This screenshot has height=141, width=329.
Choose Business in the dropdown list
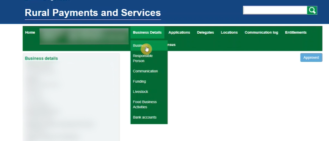tap(149, 45)
